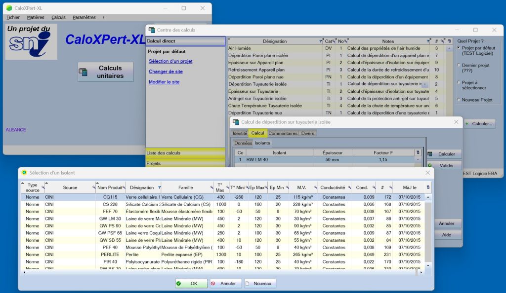The height and width of the screenshot is (293, 506).
Task: Click isolant list vertical scrollbar down arrow
Action: [x=428, y=266]
